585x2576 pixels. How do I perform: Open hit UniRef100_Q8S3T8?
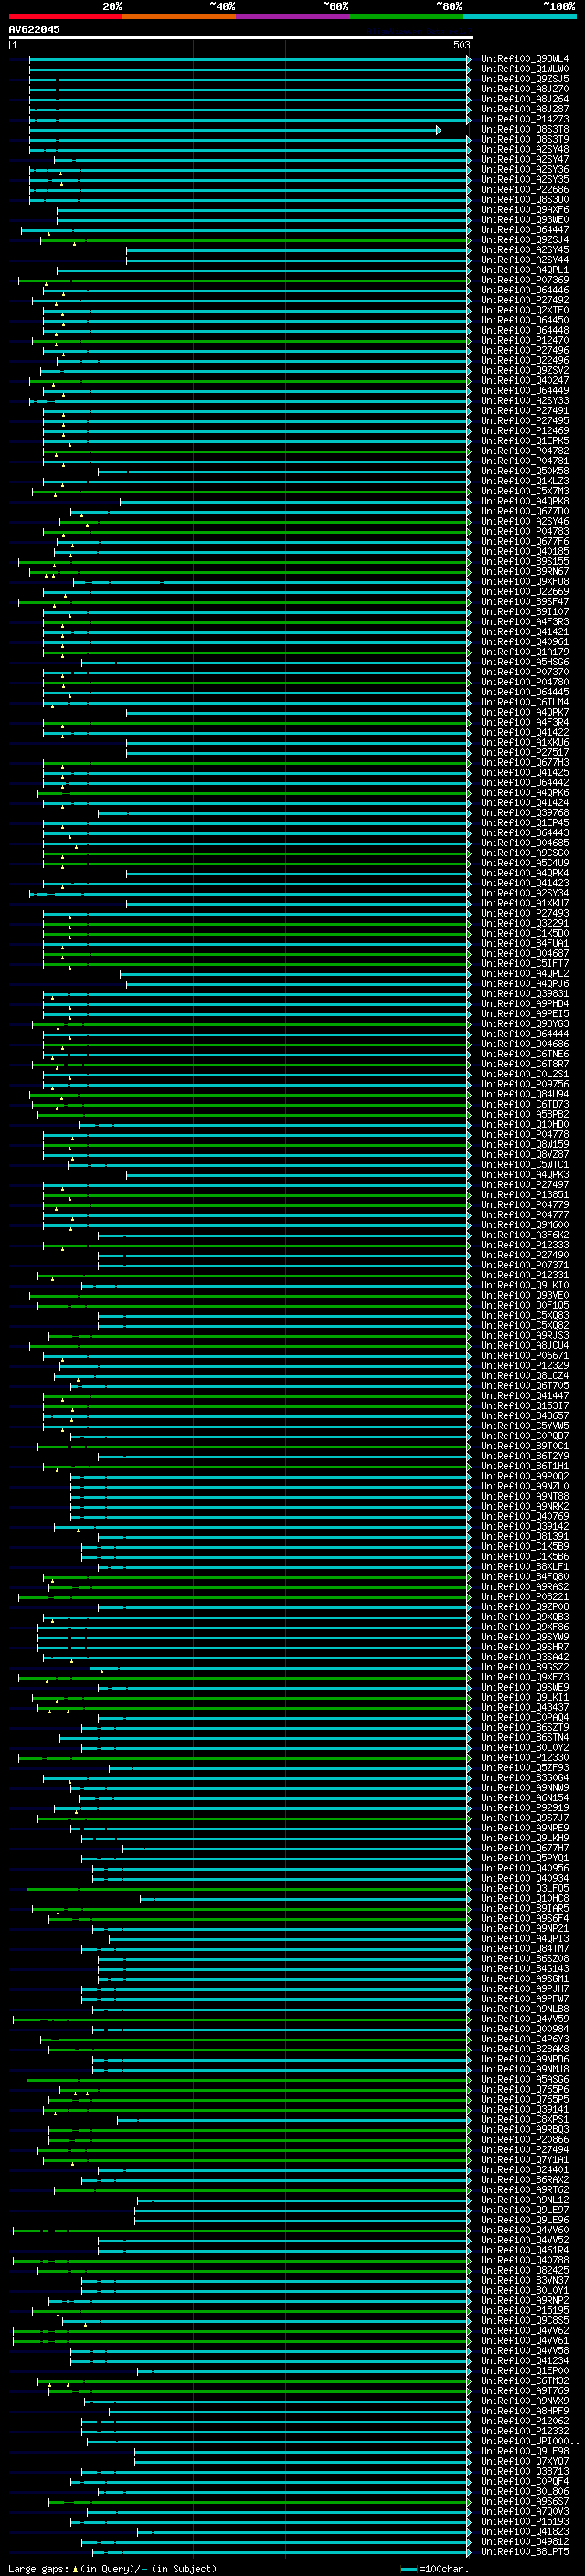(x=524, y=129)
